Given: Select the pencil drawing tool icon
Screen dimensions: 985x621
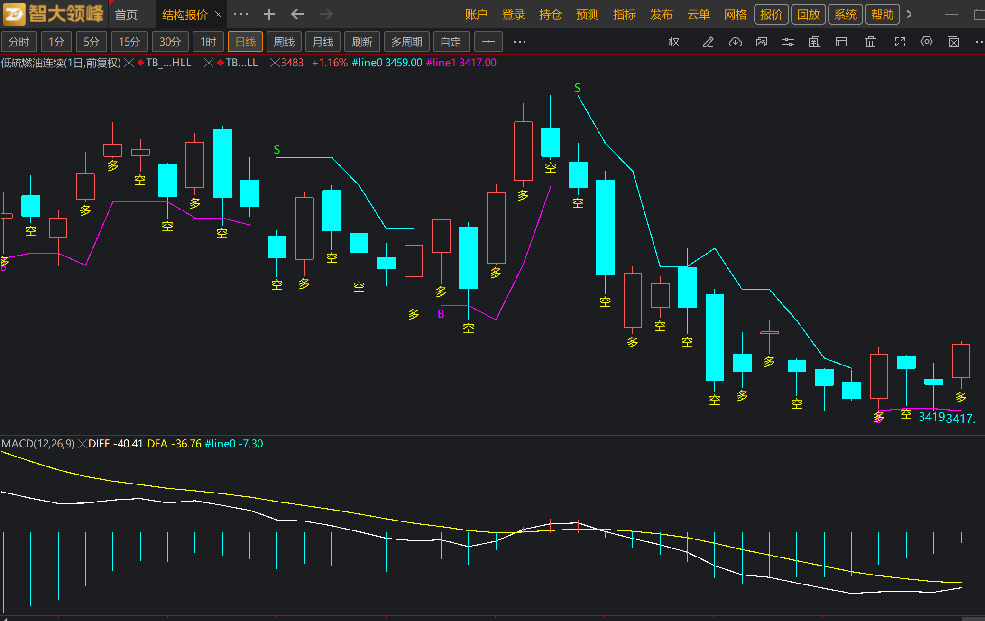Looking at the screenshot, I should pos(708,42).
